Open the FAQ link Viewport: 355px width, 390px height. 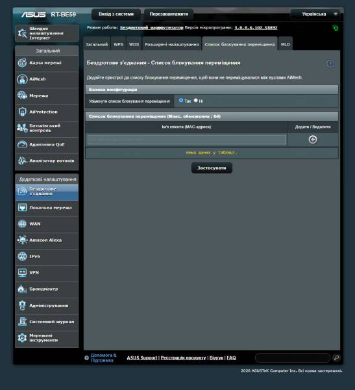point(231,357)
